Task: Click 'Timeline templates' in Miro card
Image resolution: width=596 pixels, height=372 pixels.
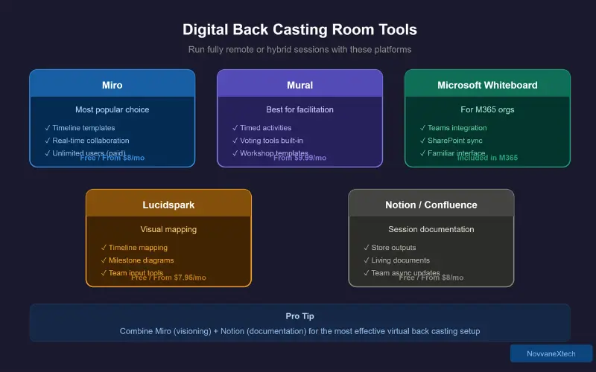Action: point(83,128)
